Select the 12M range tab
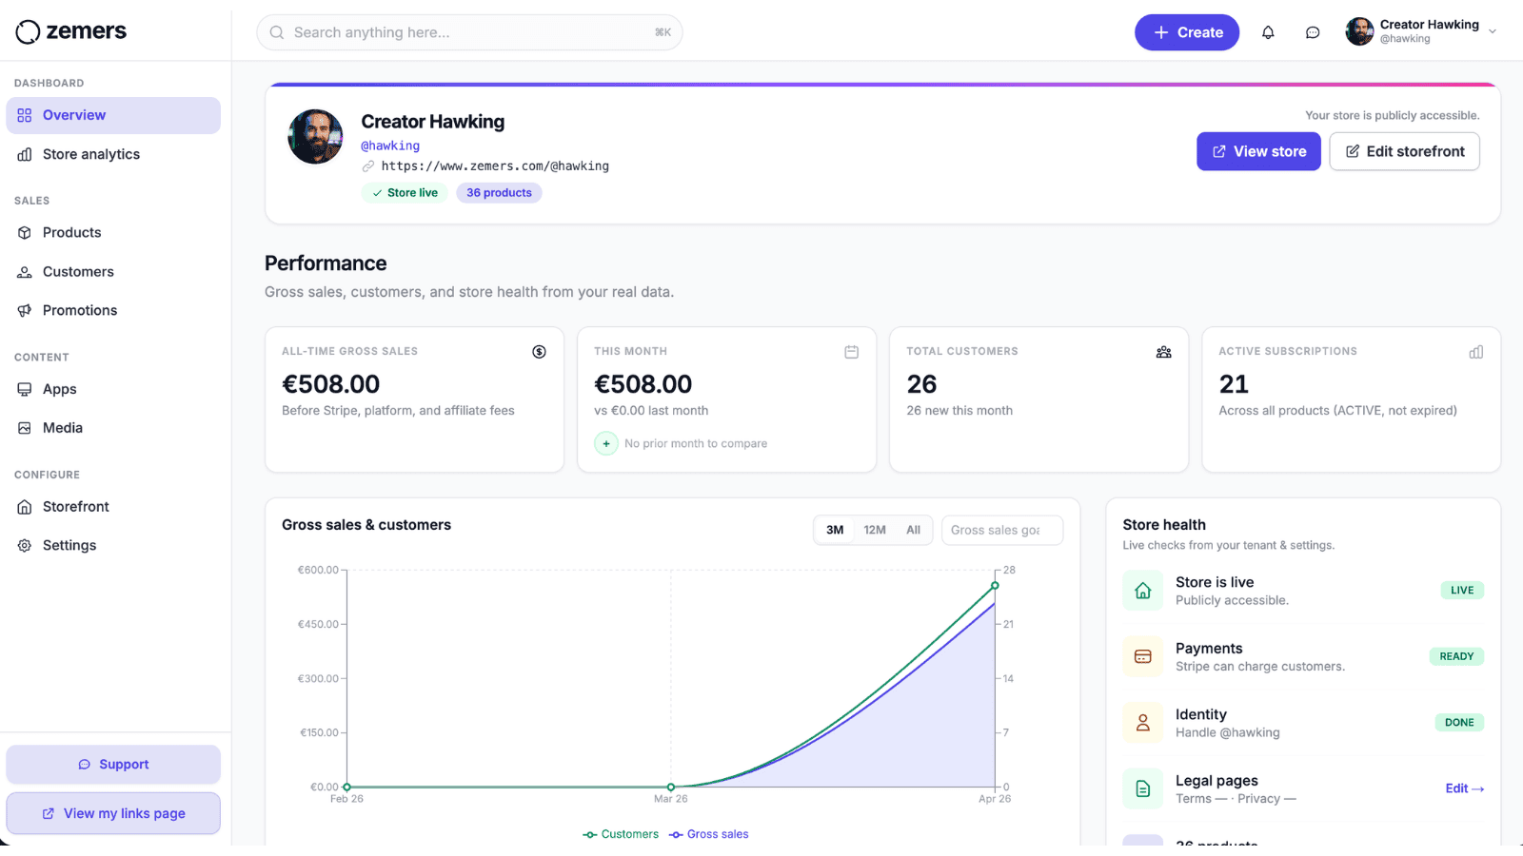The width and height of the screenshot is (1523, 856). [x=875, y=530]
